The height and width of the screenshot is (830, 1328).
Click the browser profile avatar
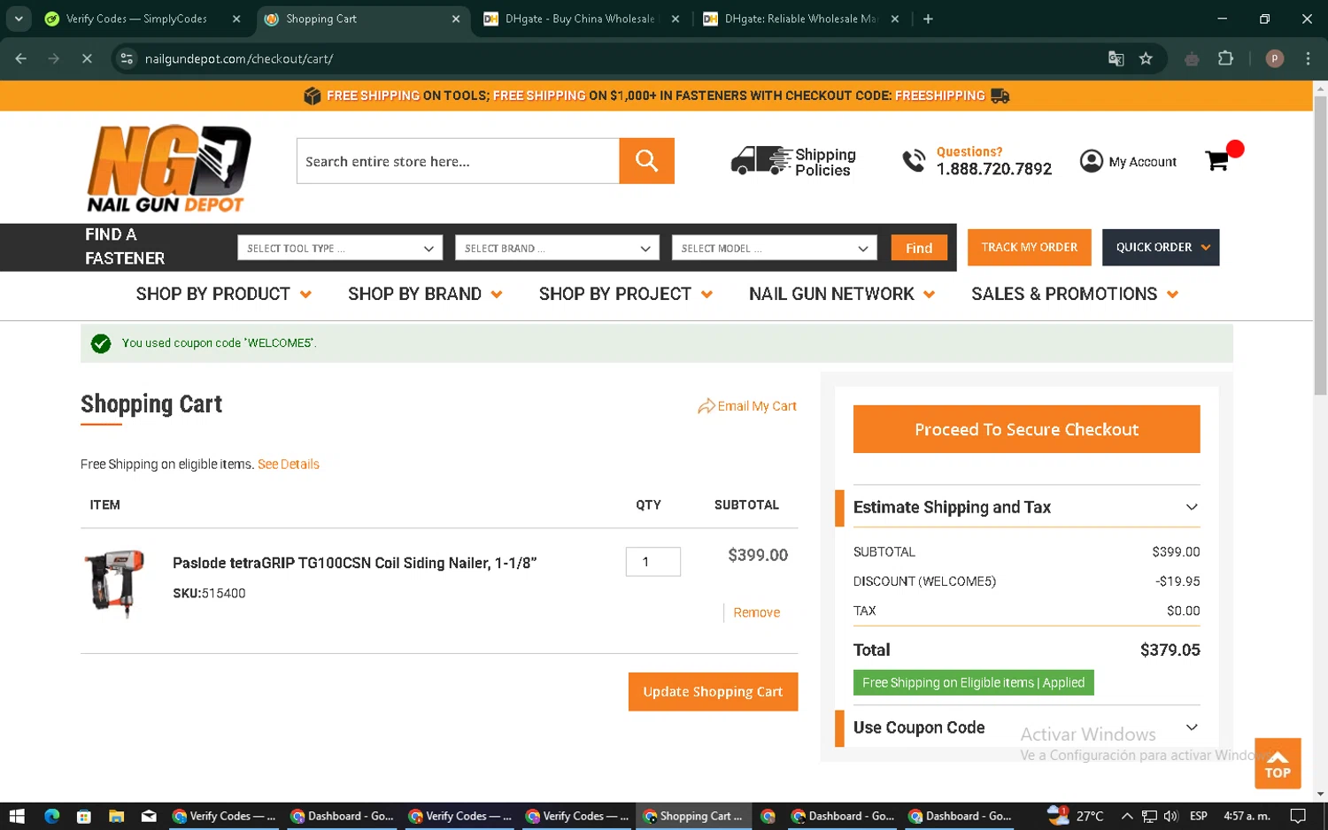(x=1275, y=58)
